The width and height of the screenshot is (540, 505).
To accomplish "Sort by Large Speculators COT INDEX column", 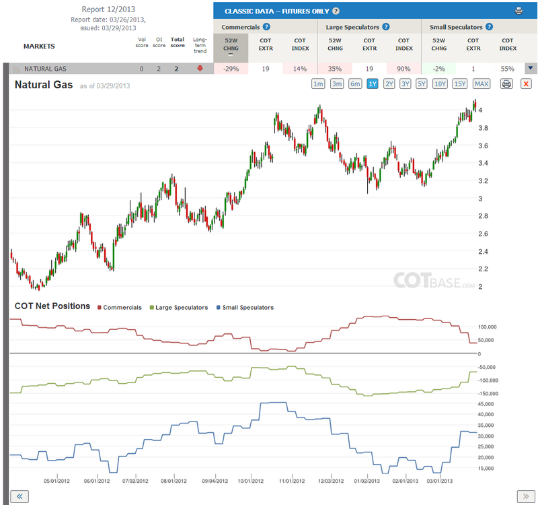I will click(x=403, y=44).
